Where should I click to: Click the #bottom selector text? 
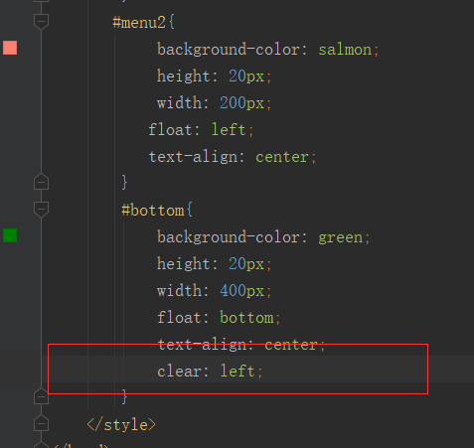click(153, 211)
